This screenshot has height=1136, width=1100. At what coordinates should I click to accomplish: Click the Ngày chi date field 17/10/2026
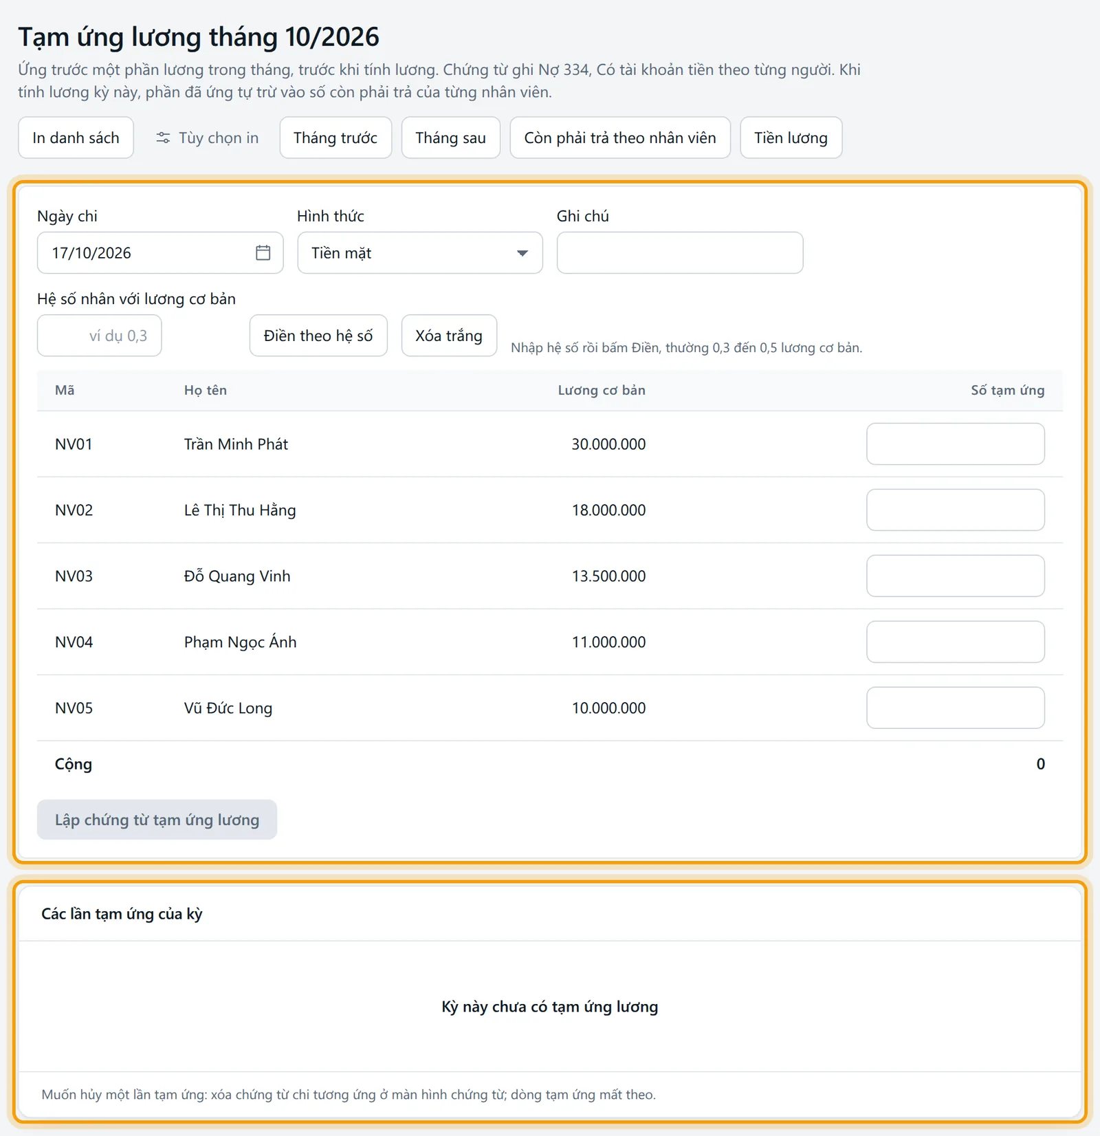[x=159, y=252]
